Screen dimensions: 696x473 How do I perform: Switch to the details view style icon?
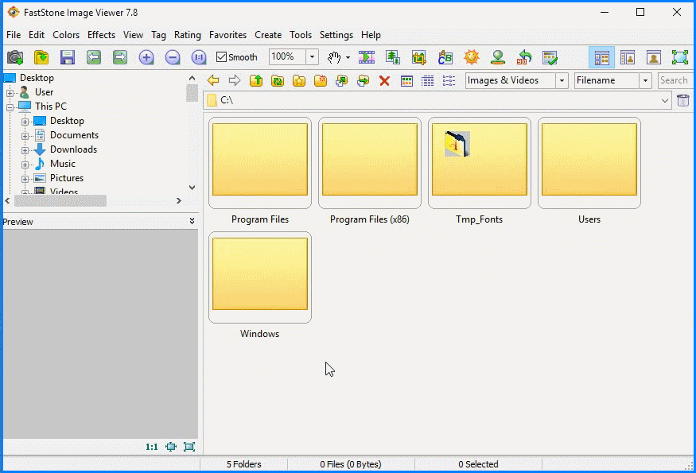pyautogui.click(x=427, y=81)
